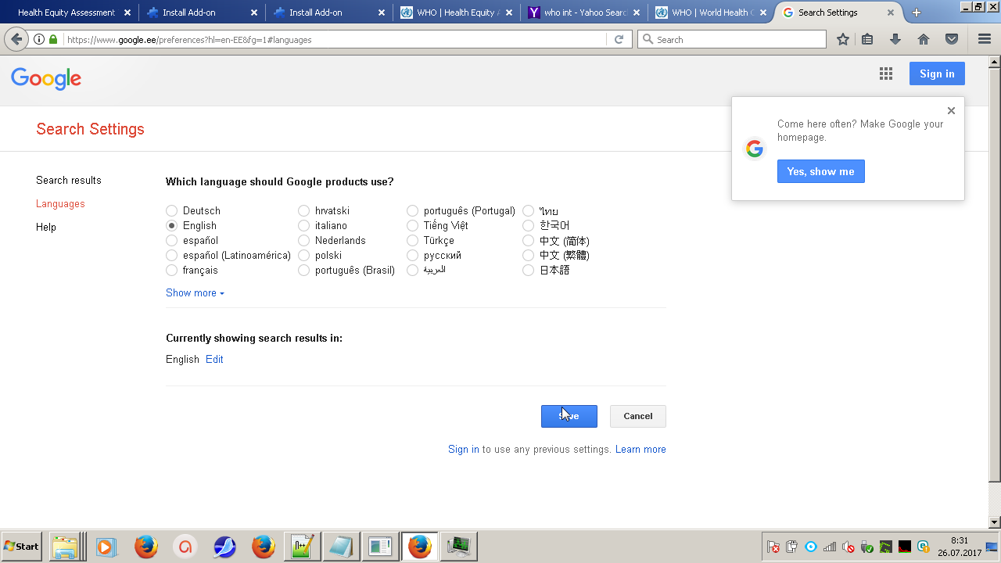Viewport: 1001px width, 563px height.
Task: Click the browser Back arrow button
Action: click(16, 39)
